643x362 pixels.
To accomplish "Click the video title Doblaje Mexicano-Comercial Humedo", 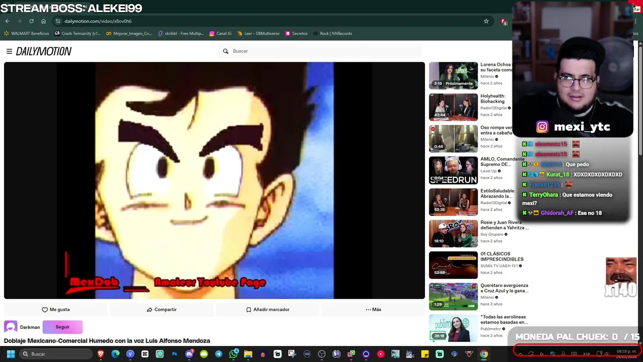I will click(x=107, y=341).
